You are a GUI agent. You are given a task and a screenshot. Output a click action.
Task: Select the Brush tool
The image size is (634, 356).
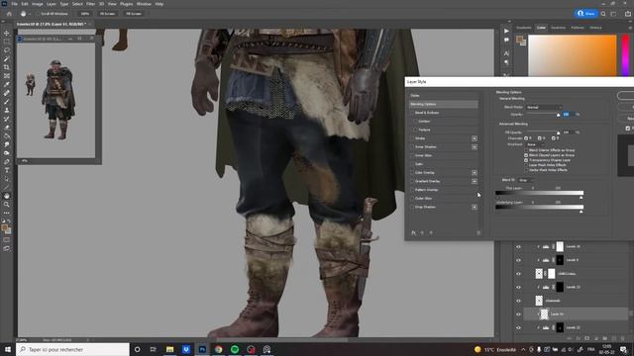click(x=7, y=102)
